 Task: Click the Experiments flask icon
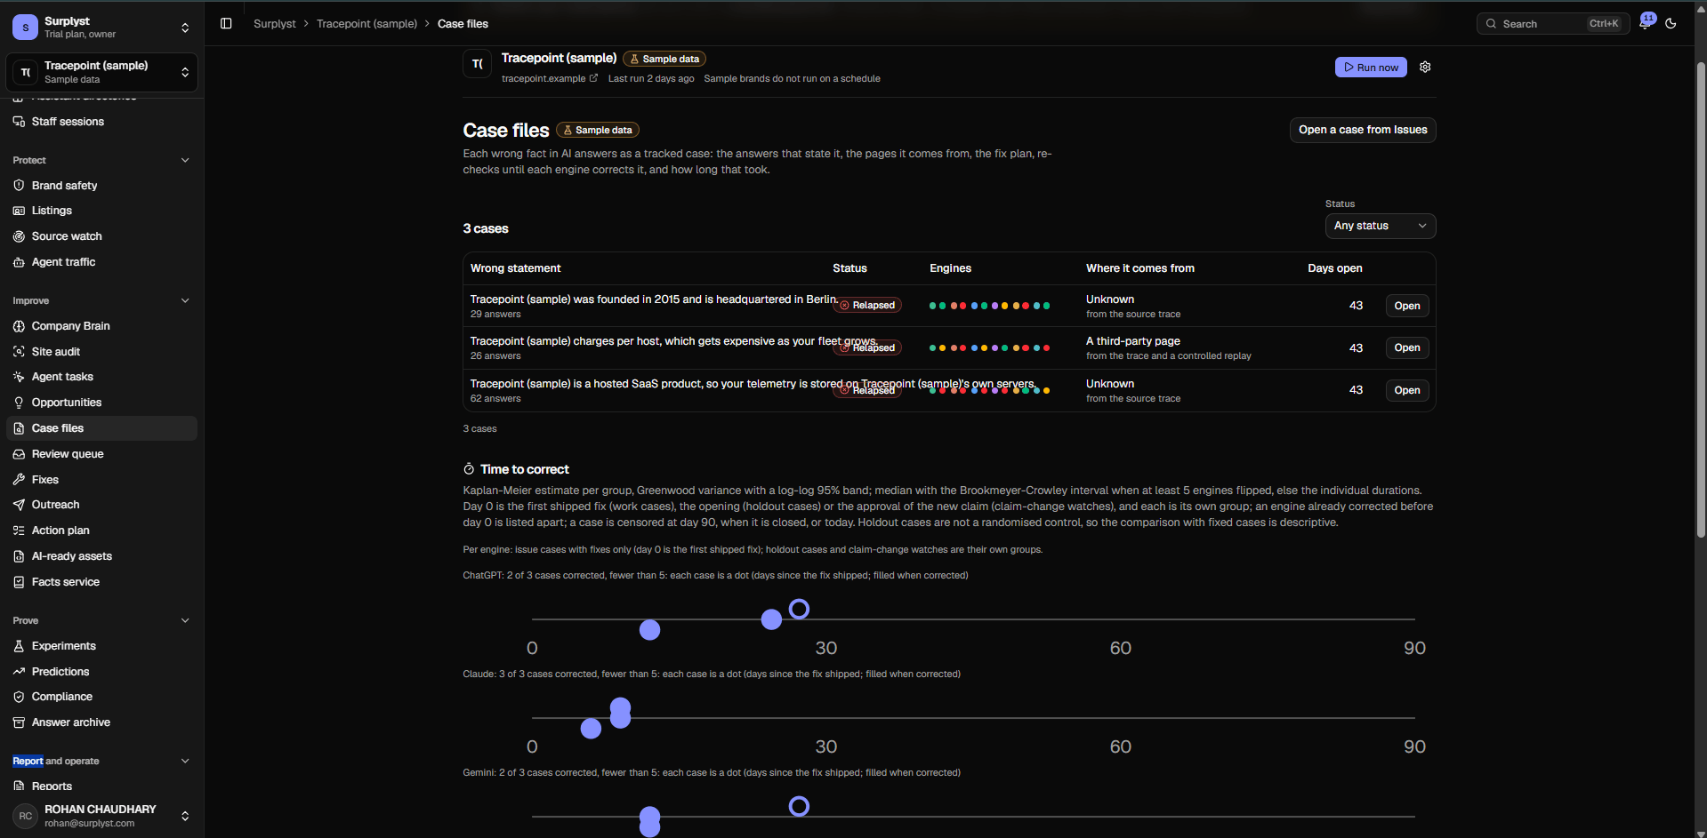tap(19, 646)
